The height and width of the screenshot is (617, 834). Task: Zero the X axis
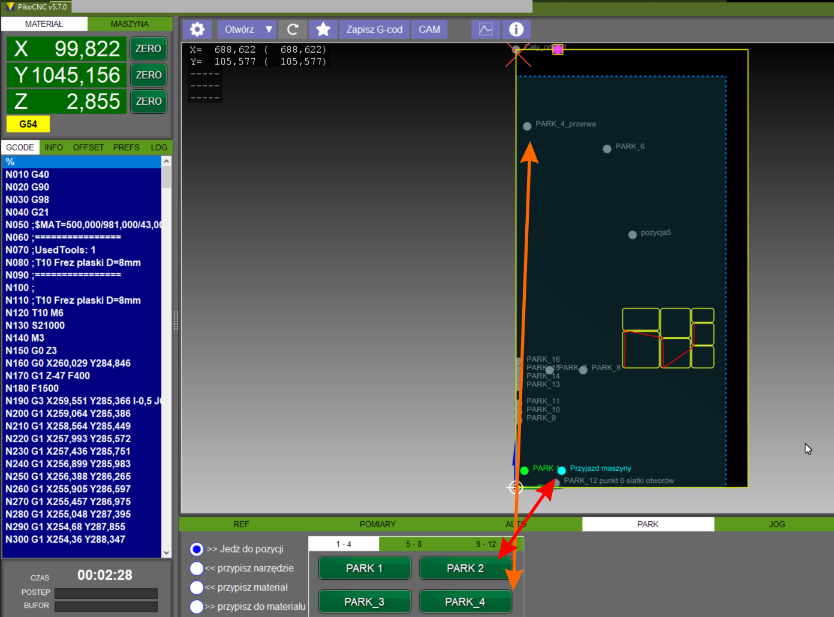(x=148, y=49)
